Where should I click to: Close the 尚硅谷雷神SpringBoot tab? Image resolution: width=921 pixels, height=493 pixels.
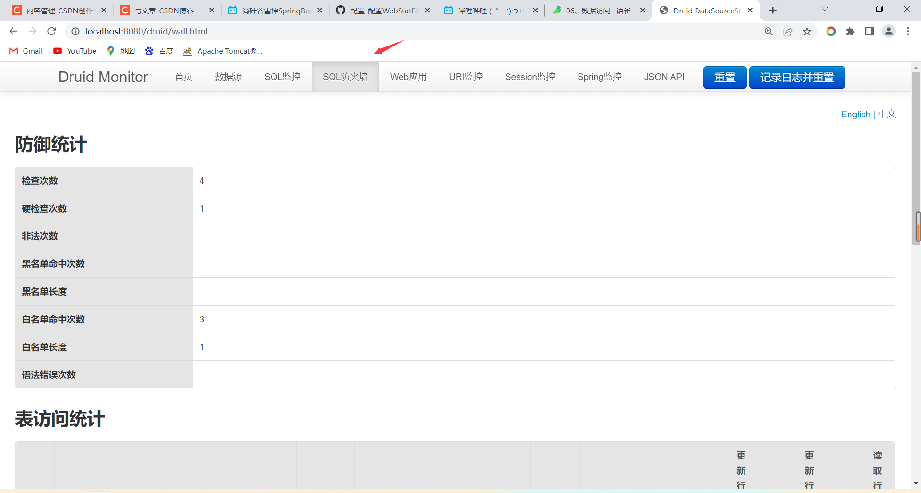[x=319, y=10]
